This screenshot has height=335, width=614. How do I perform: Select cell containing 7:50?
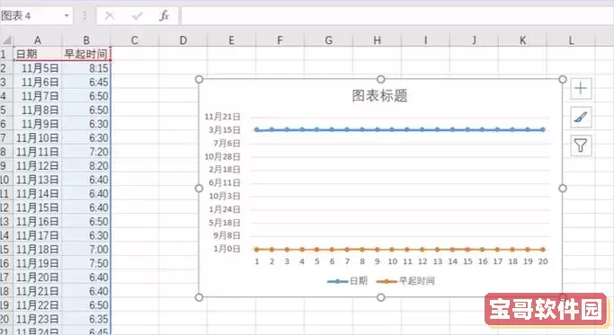[86, 263]
